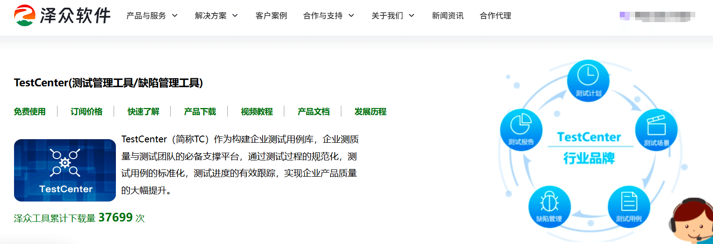The height and width of the screenshot is (244, 713).
Task: Open the customer service headset avatar
Action: (x=691, y=221)
